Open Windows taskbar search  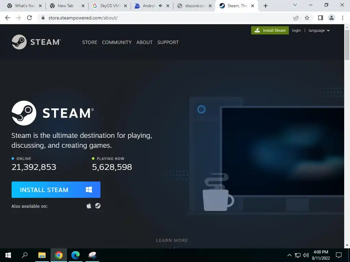(25, 255)
